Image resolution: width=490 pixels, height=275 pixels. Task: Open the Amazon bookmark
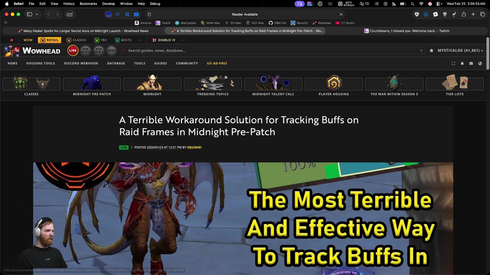point(143,23)
